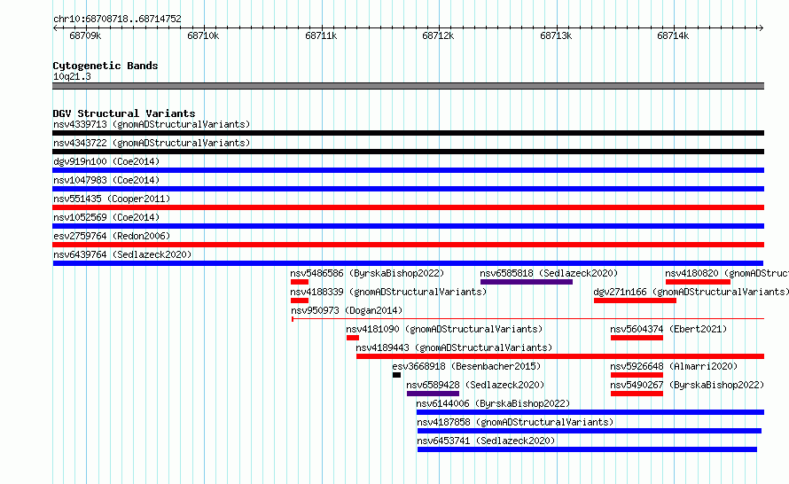Select the nsv4189443 gnomAD label
The height and width of the screenshot is (484, 789).
tap(454, 347)
